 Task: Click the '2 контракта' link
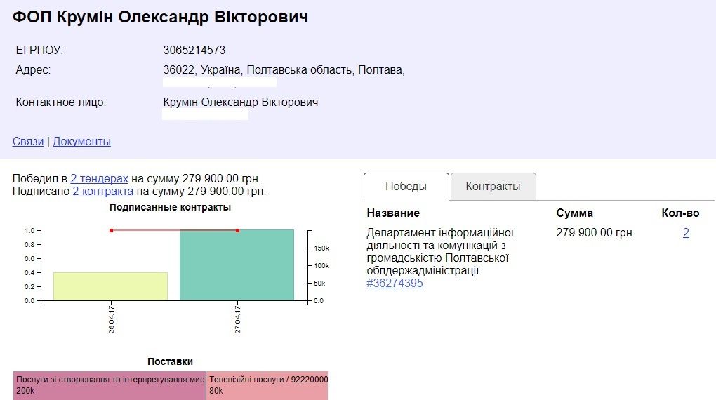(x=102, y=191)
